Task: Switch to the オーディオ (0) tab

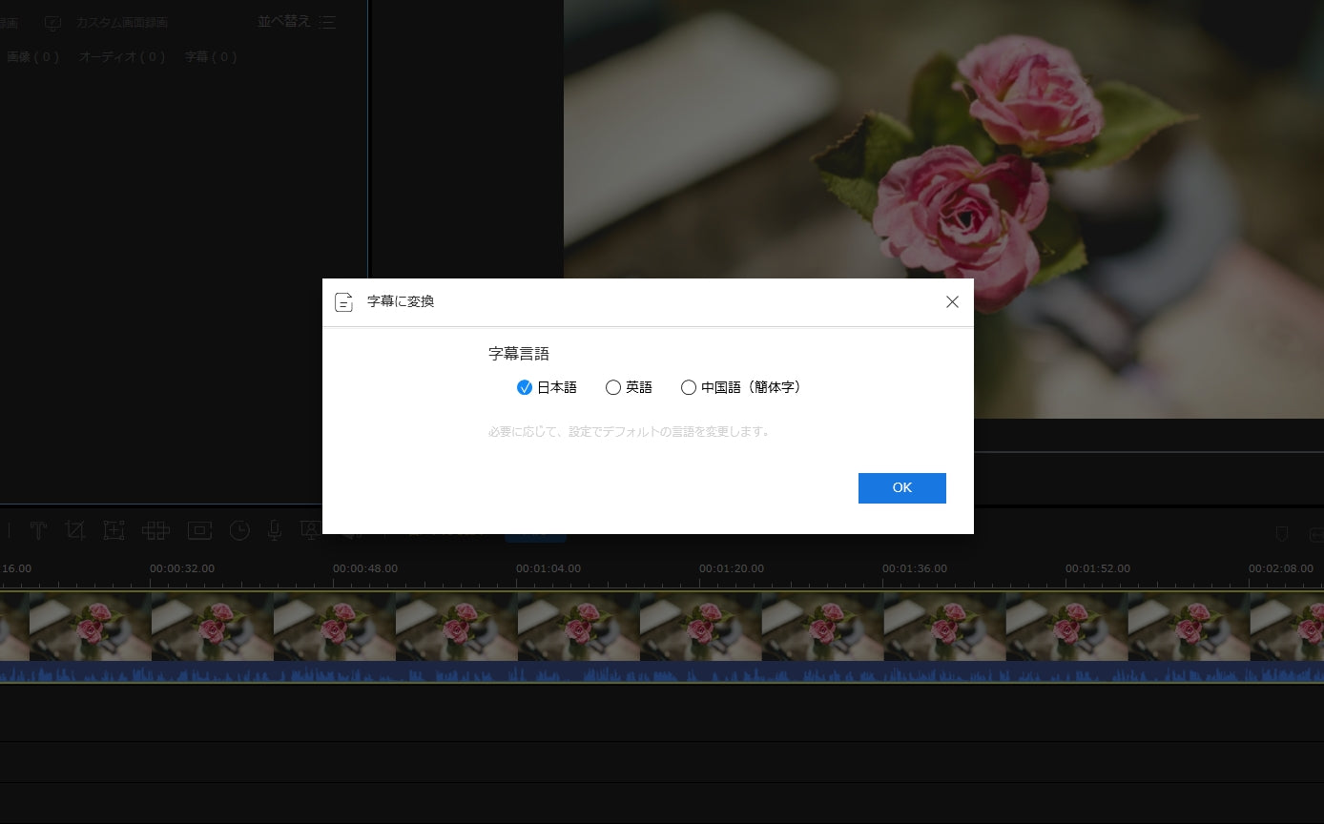Action: [122, 57]
